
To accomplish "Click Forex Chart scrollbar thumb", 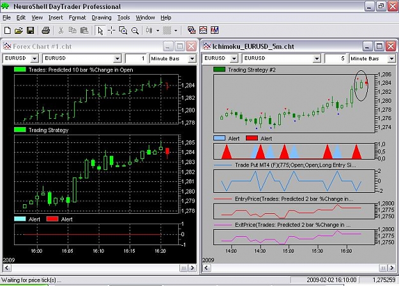I will click(183, 268).
